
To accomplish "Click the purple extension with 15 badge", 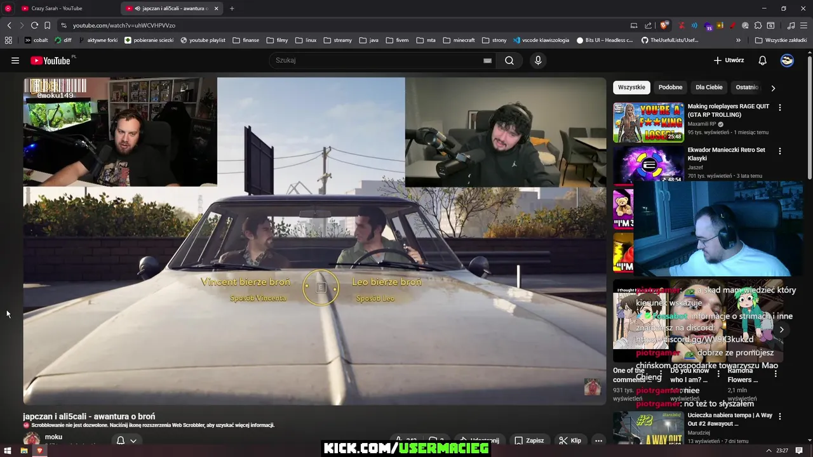I will point(708,25).
